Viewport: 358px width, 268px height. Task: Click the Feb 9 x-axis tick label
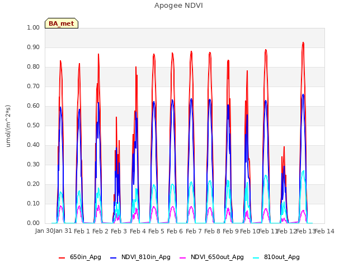(230, 231)
